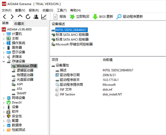Expand the 设备 tree node
This screenshot has height=135, width=166.
pos(4,107)
